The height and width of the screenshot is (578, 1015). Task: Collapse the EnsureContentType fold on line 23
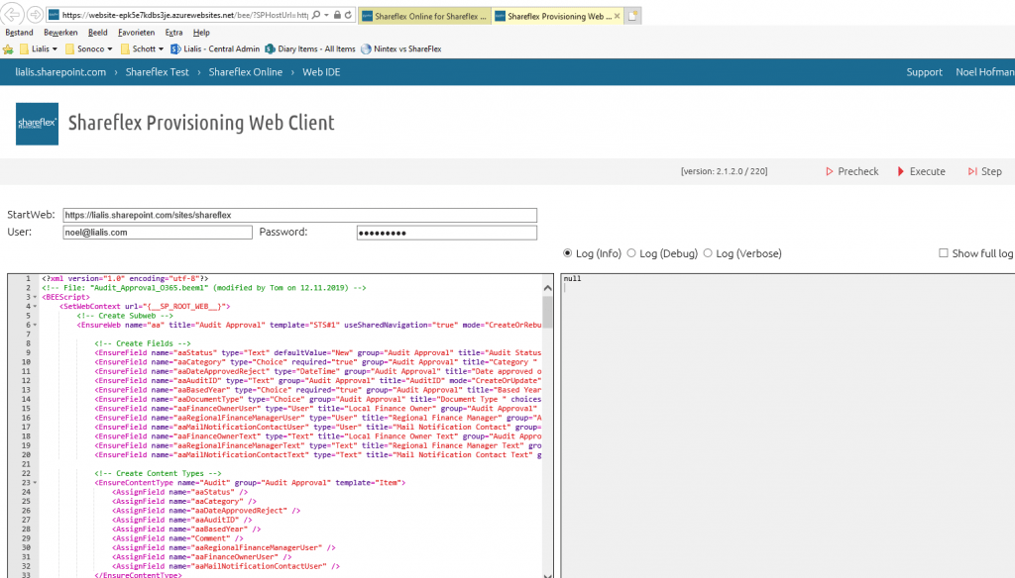pyautogui.click(x=35, y=483)
